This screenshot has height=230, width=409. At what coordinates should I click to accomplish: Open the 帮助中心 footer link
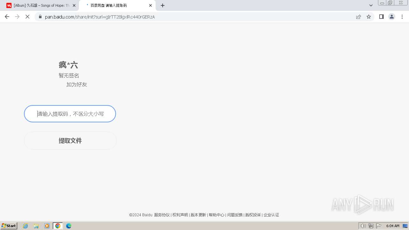[x=217, y=215]
